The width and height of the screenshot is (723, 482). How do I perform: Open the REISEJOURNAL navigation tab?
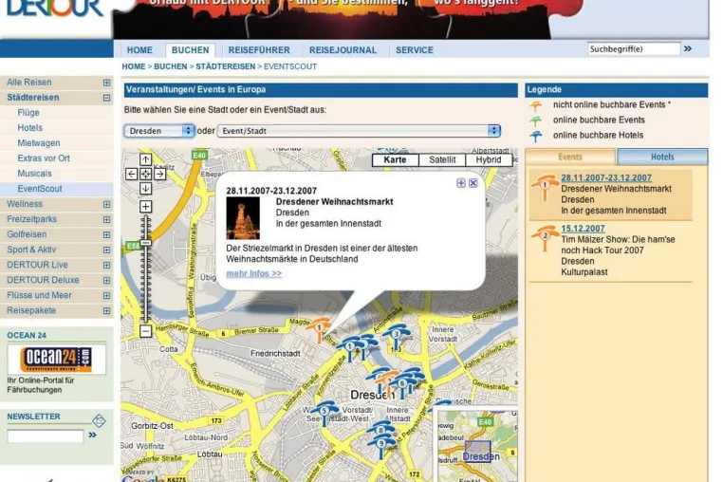click(x=343, y=50)
